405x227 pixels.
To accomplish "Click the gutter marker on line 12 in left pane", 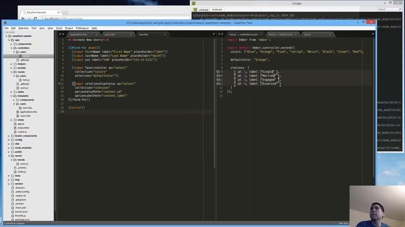I will 59,84.
